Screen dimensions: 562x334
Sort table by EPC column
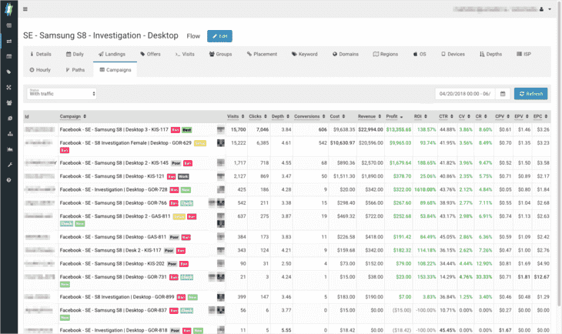tap(540, 116)
